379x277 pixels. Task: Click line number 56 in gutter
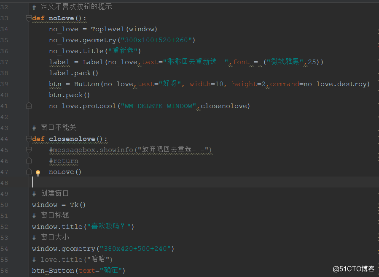pos(4,271)
